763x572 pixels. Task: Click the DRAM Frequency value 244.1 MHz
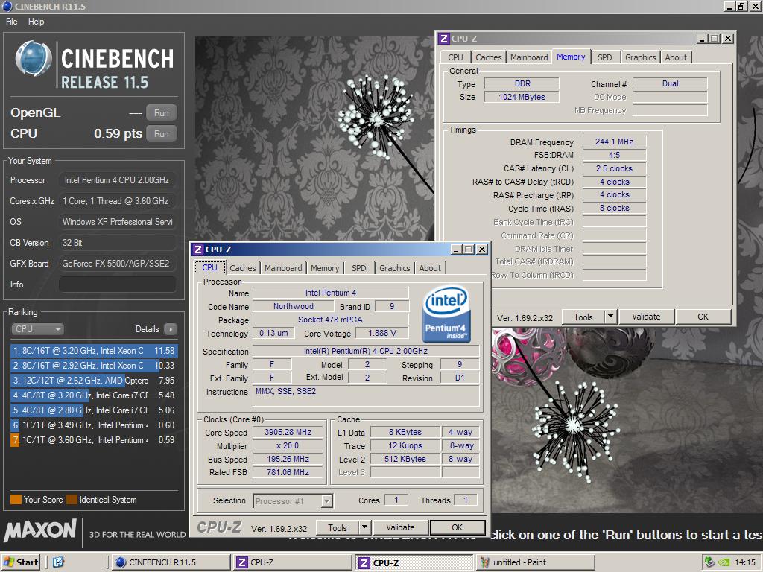[614, 142]
